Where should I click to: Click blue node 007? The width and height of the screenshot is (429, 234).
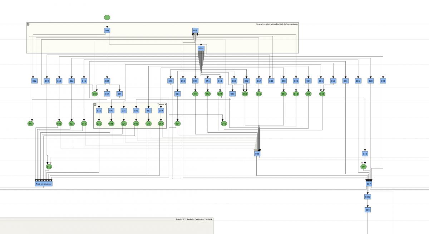click(369, 184)
